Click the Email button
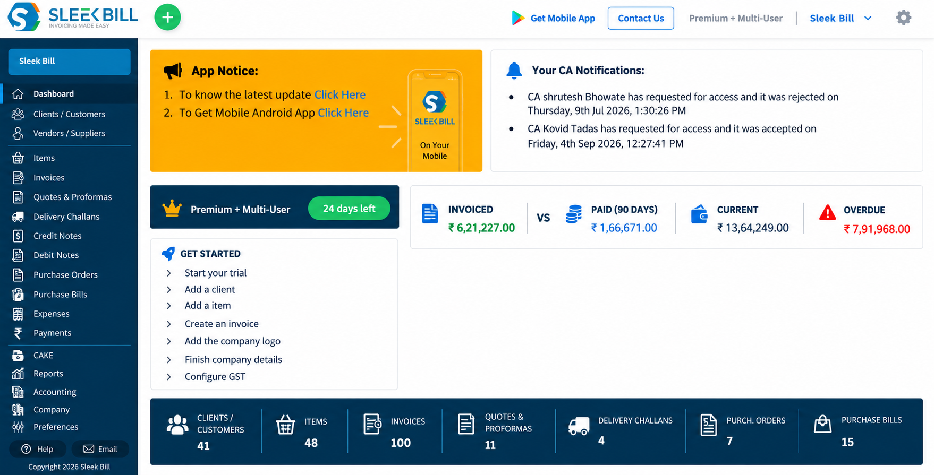 coord(100,449)
